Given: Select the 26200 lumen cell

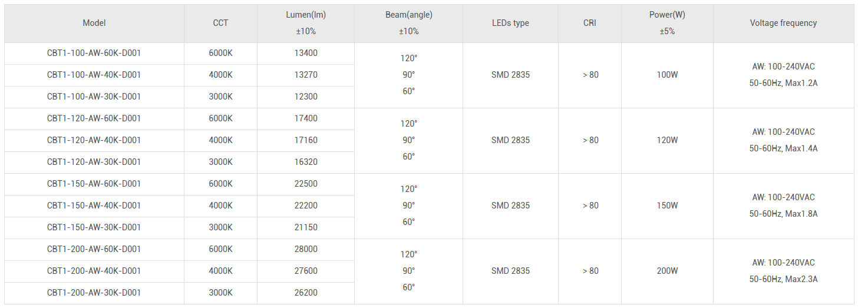Looking at the screenshot, I should (x=306, y=293).
